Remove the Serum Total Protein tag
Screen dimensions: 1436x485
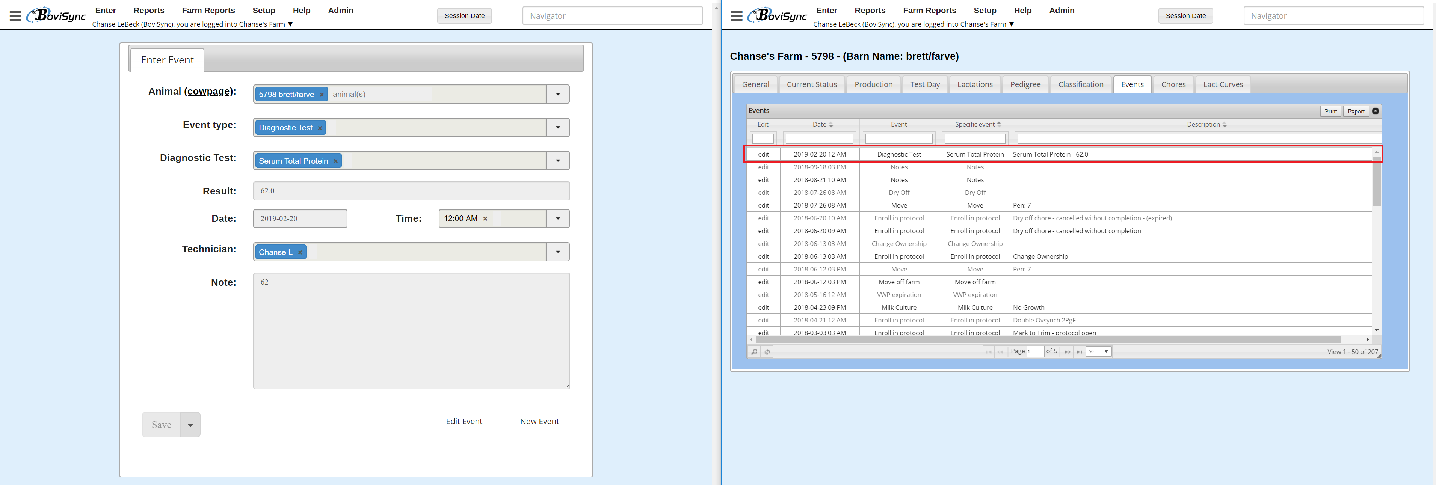[x=335, y=161]
